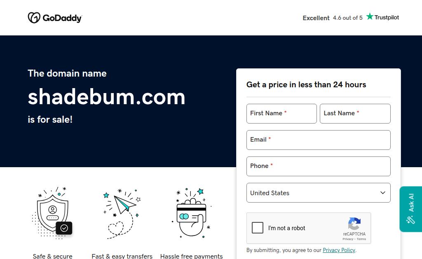This screenshot has width=422, height=259.
Task: Open the Ask AI side tab
Action: [411, 203]
